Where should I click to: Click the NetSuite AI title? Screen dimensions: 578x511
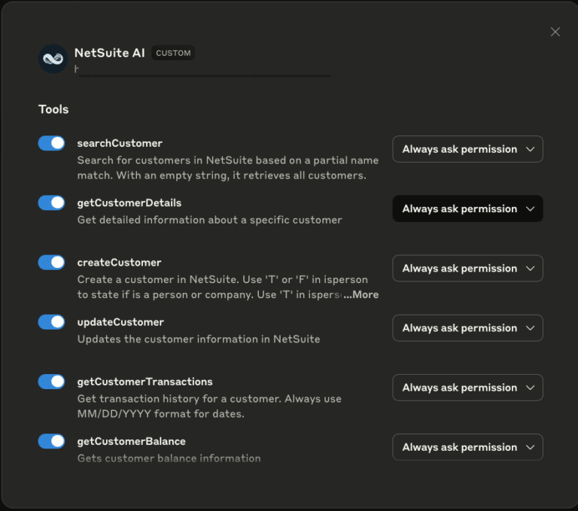(x=109, y=53)
